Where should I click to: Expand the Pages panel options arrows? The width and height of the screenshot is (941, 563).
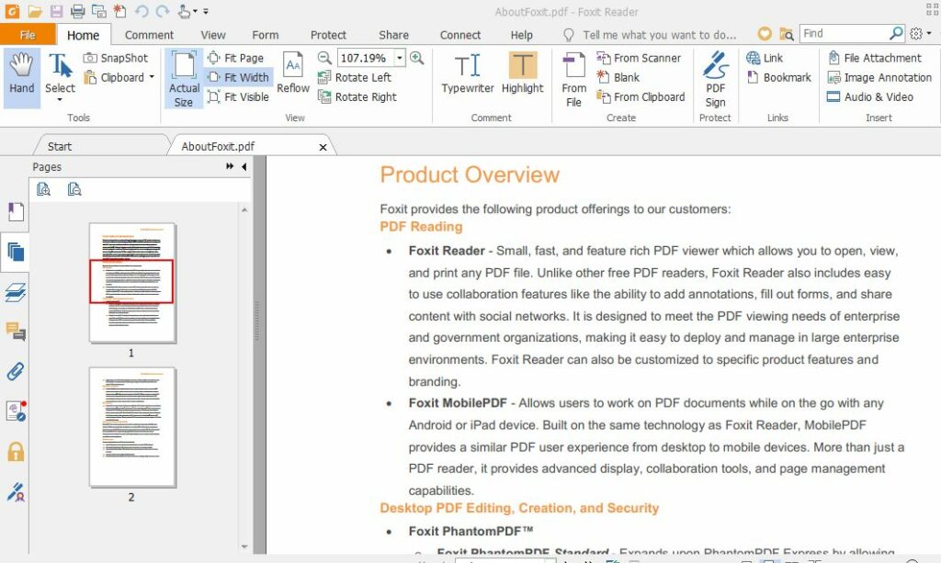[230, 166]
